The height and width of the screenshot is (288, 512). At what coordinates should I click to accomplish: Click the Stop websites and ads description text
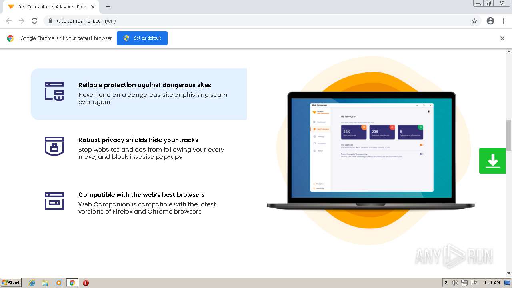tap(151, 153)
